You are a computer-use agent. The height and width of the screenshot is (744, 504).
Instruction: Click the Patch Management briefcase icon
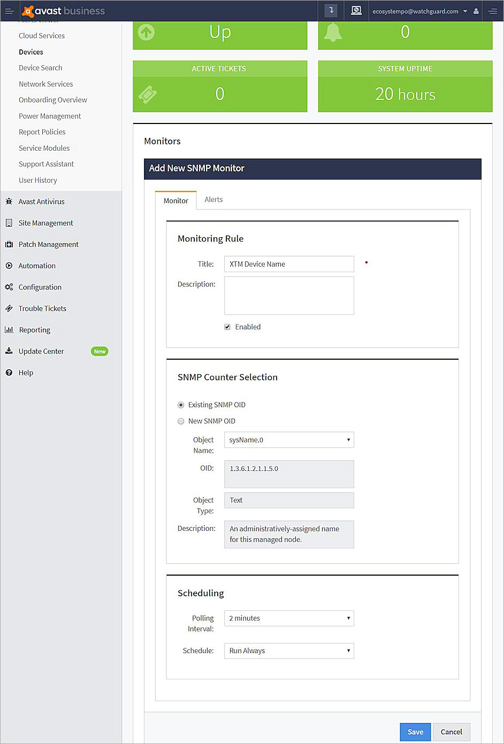pyautogui.click(x=9, y=244)
